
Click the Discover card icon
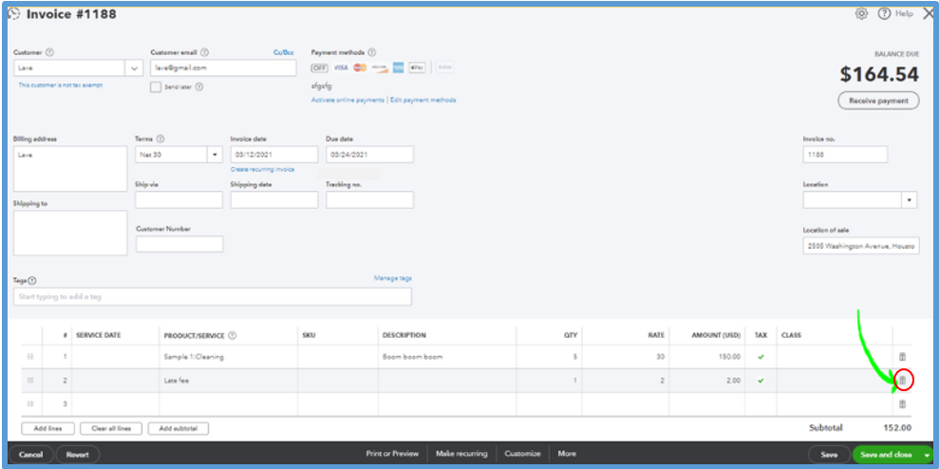[x=380, y=67]
